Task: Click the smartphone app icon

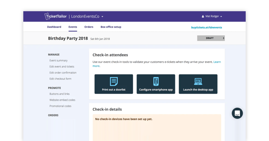Action: (156, 81)
